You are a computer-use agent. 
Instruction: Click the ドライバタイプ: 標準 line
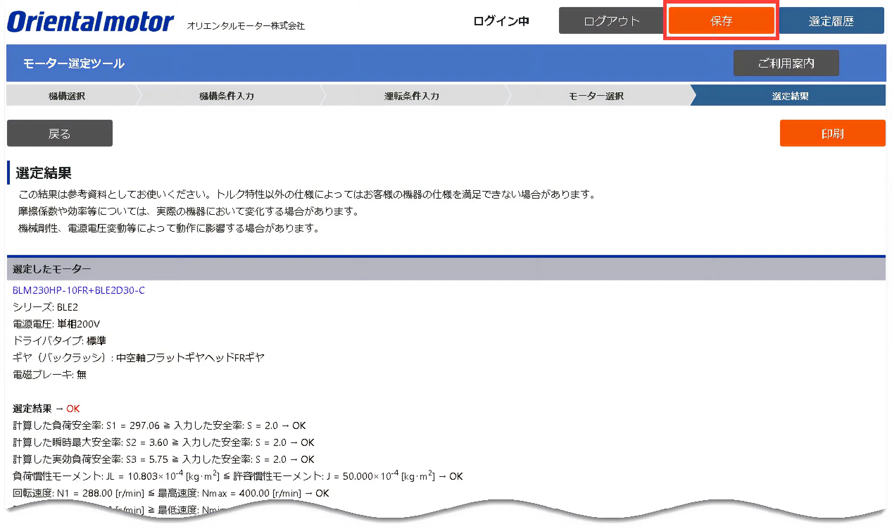tap(59, 341)
